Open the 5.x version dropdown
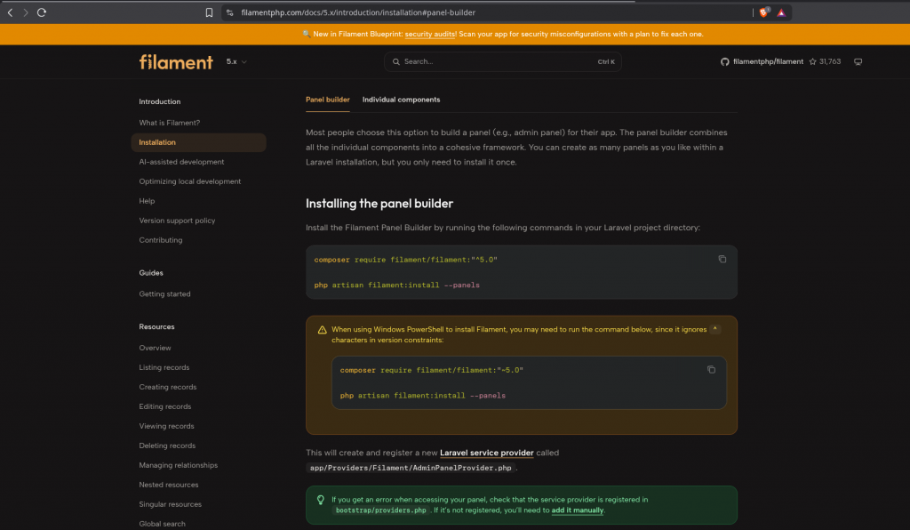This screenshot has height=530, width=910. pyautogui.click(x=236, y=61)
